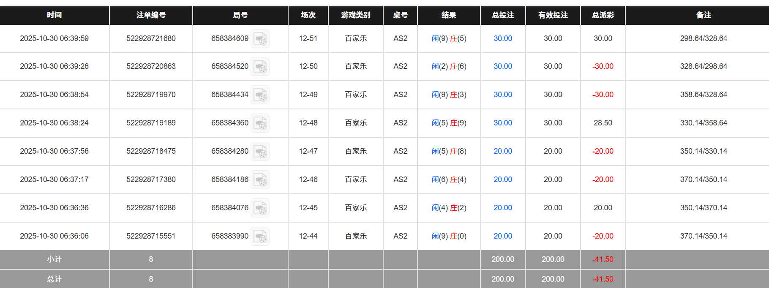Select round number 658384360 text
The width and height of the screenshot is (769, 288).
pyautogui.click(x=230, y=123)
